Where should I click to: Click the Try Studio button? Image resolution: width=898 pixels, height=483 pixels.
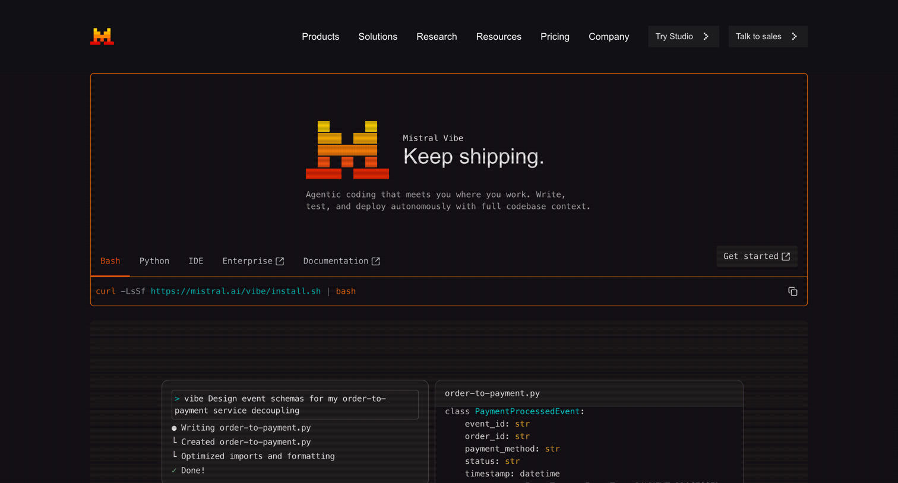[684, 37]
